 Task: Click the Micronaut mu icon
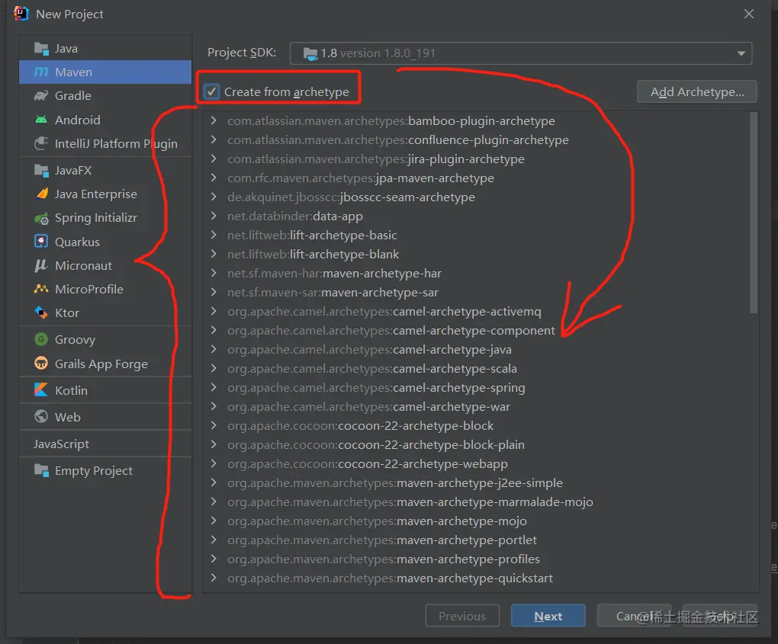[41, 266]
